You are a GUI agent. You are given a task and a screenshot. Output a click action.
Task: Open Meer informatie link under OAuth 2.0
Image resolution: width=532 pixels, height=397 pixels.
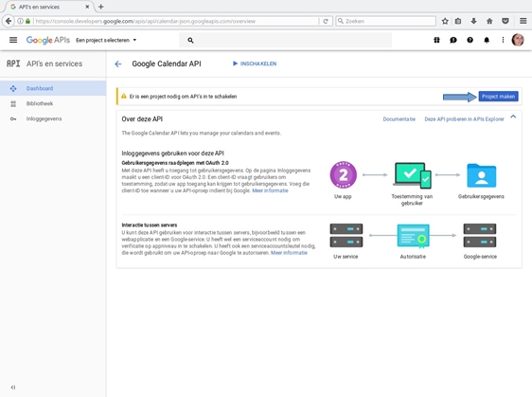pyautogui.click(x=270, y=190)
